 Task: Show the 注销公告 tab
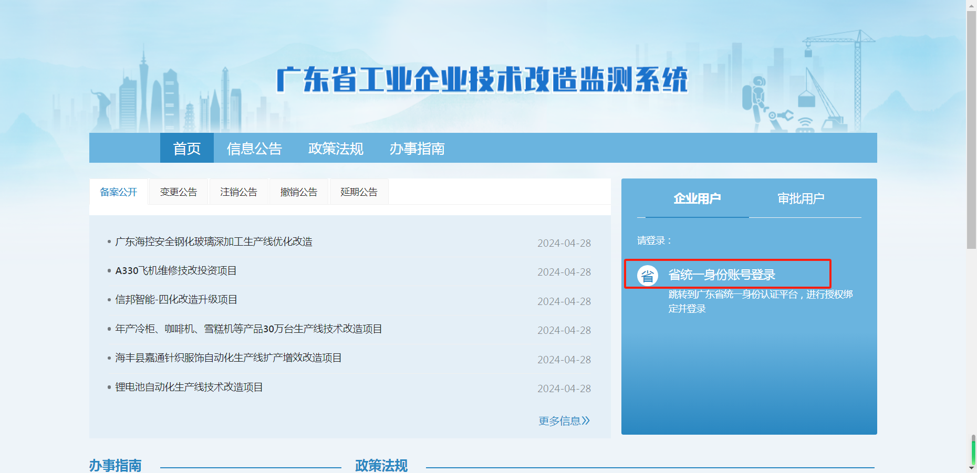pos(238,192)
